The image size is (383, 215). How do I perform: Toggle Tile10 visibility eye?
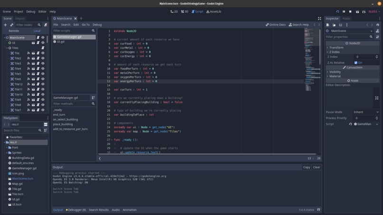point(43,94)
